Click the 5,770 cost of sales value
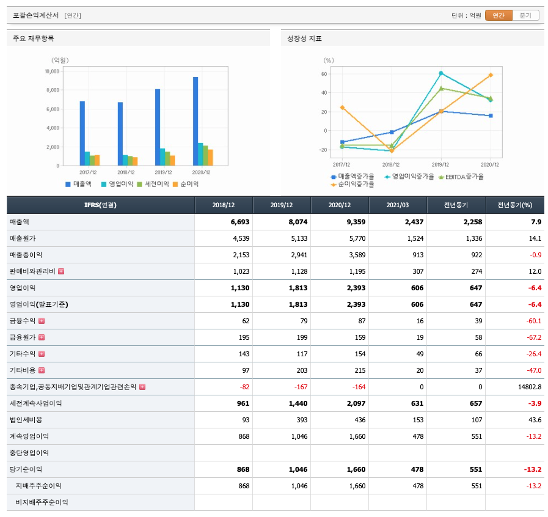This screenshot has height=517, width=548. pyautogui.click(x=357, y=238)
